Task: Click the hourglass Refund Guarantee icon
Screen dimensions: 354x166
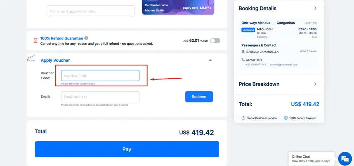Action: (36, 40)
